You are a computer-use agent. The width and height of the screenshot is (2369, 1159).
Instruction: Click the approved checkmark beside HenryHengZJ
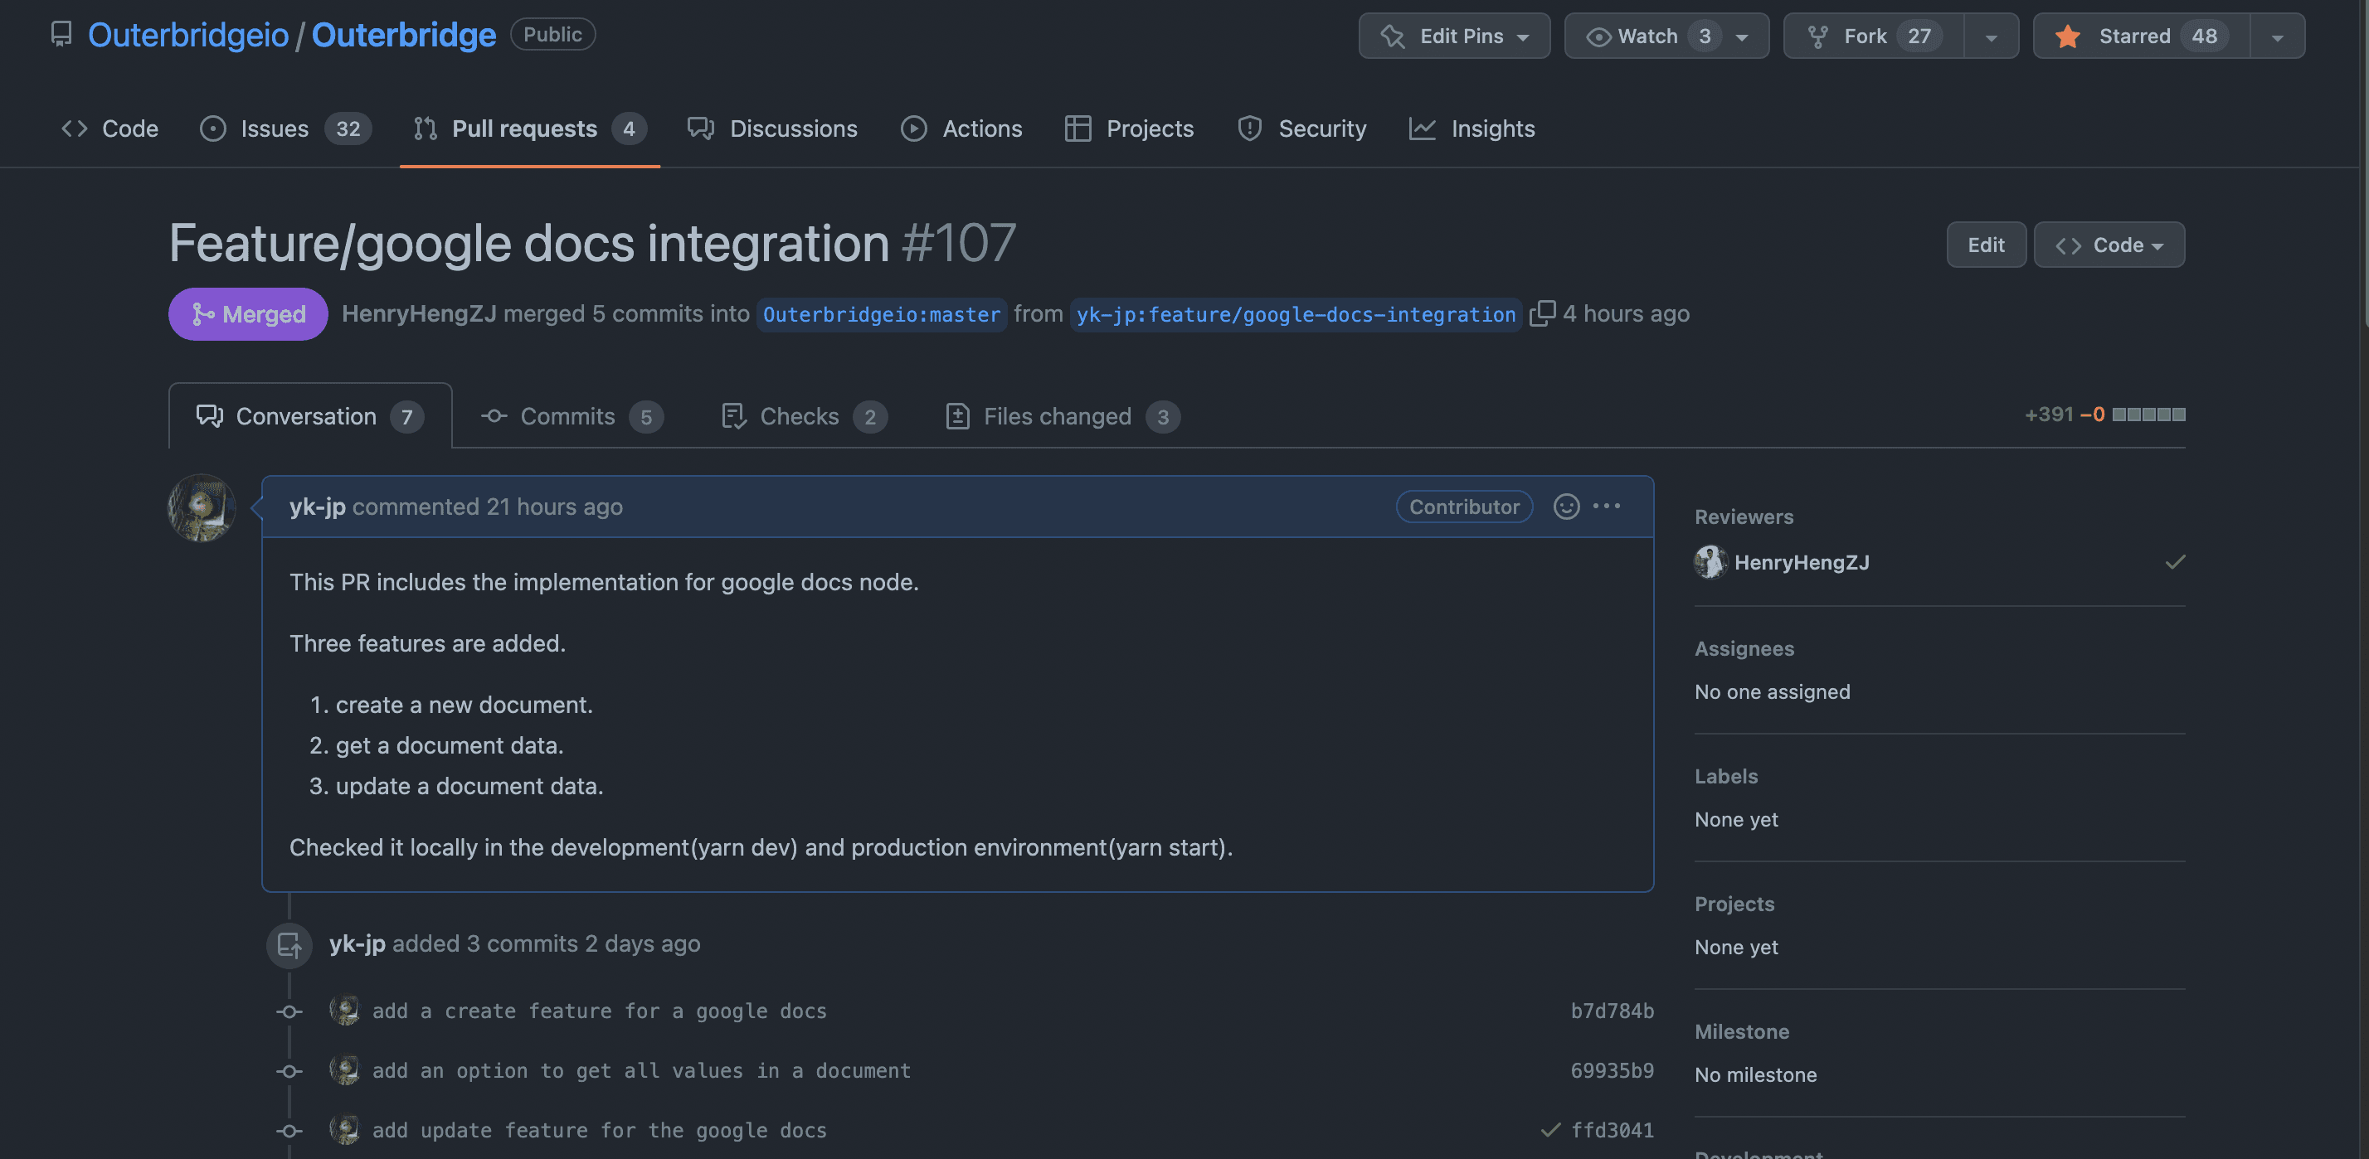point(2175,561)
